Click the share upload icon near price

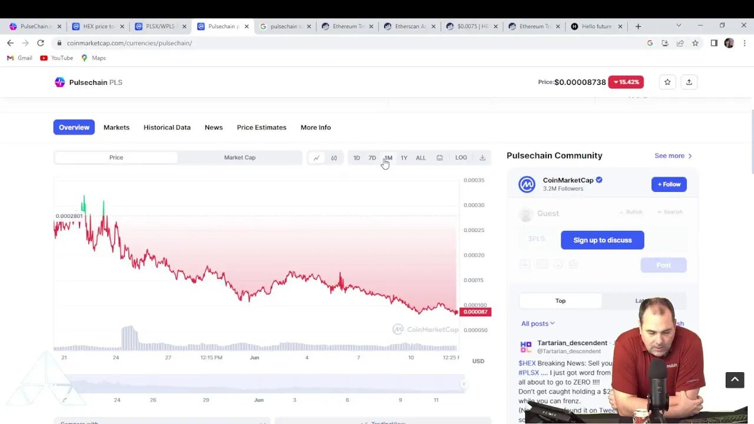pyautogui.click(x=689, y=82)
